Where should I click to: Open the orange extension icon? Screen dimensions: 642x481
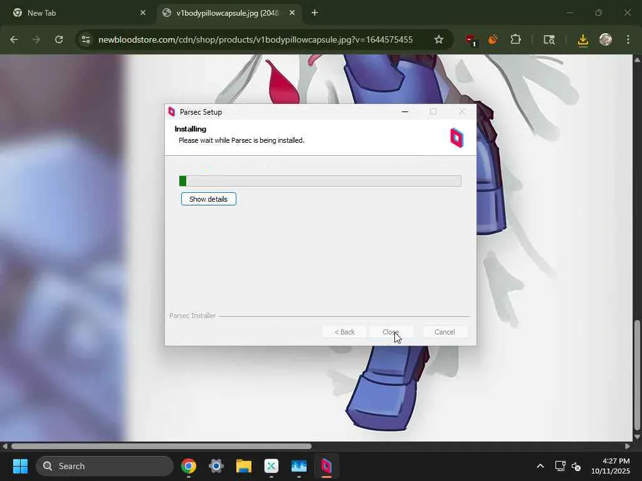493,39
